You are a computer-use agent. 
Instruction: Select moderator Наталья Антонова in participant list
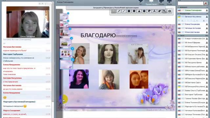point(193,28)
